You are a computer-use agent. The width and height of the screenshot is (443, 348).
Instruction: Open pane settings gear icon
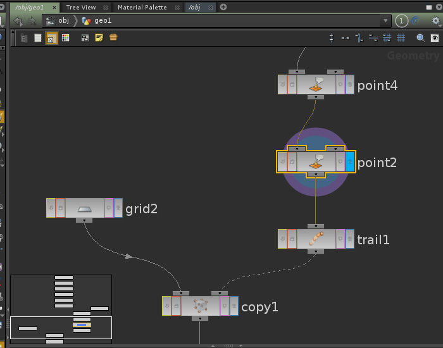pos(435,21)
